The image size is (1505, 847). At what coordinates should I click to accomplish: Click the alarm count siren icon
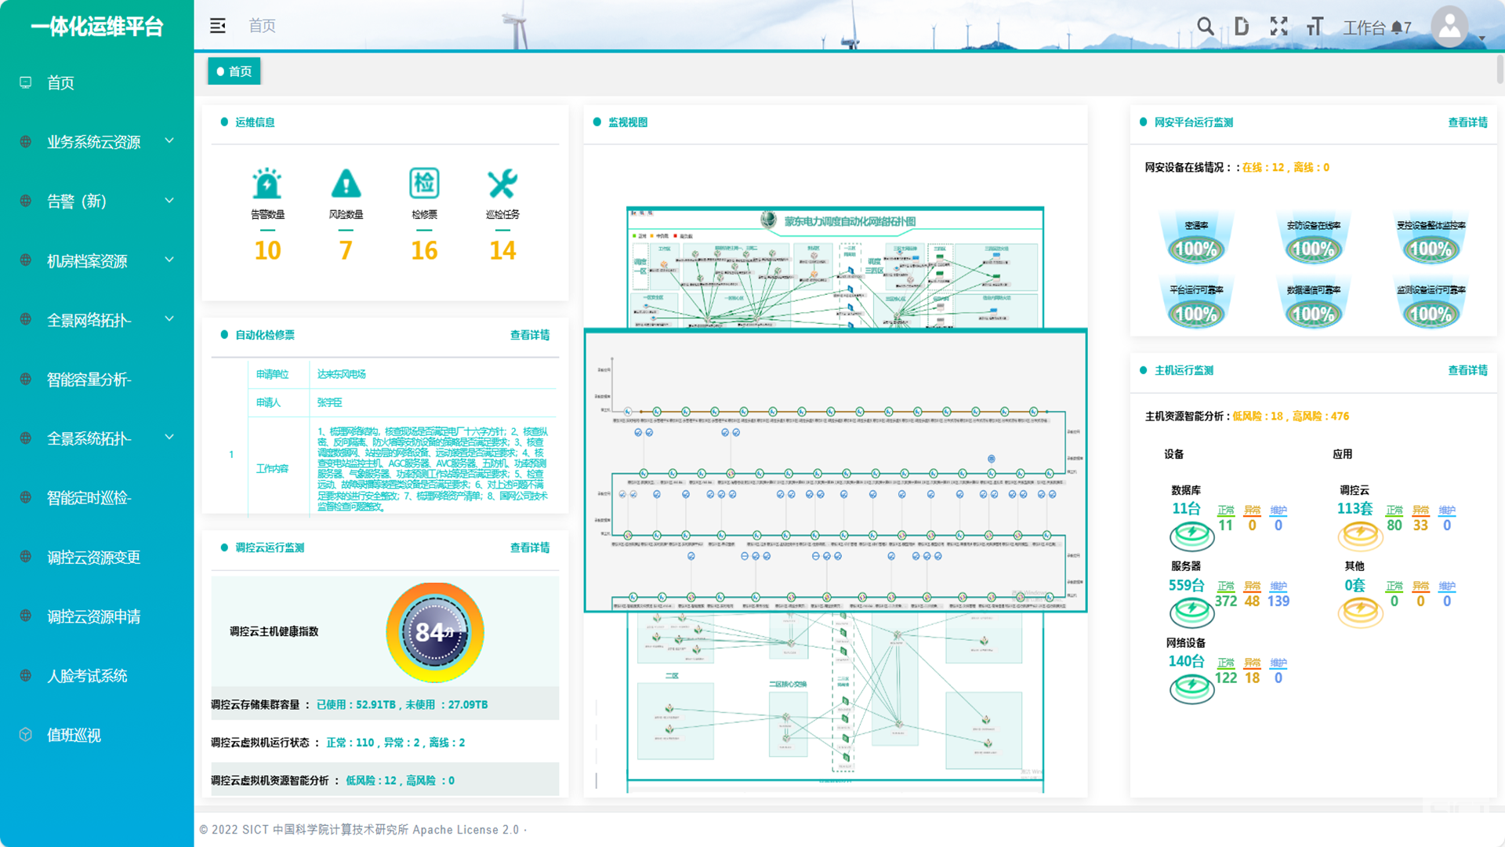267,184
